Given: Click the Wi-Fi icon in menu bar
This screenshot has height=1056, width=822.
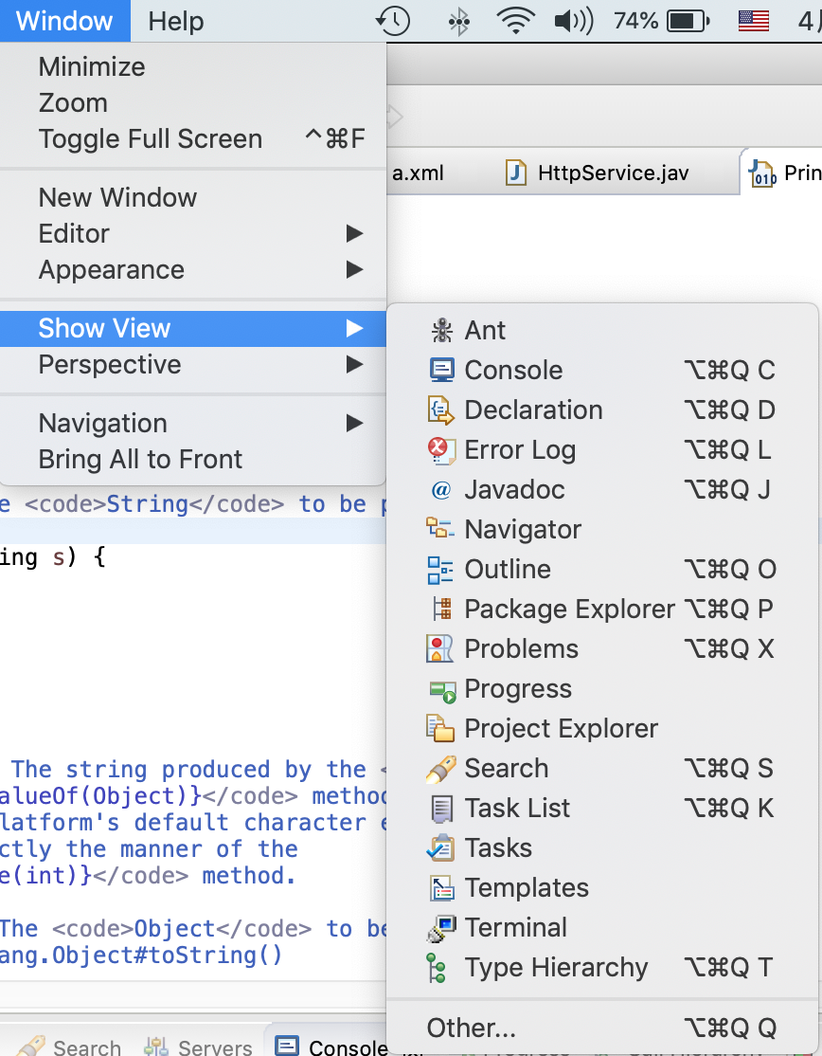Looking at the screenshot, I should click(515, 21).
